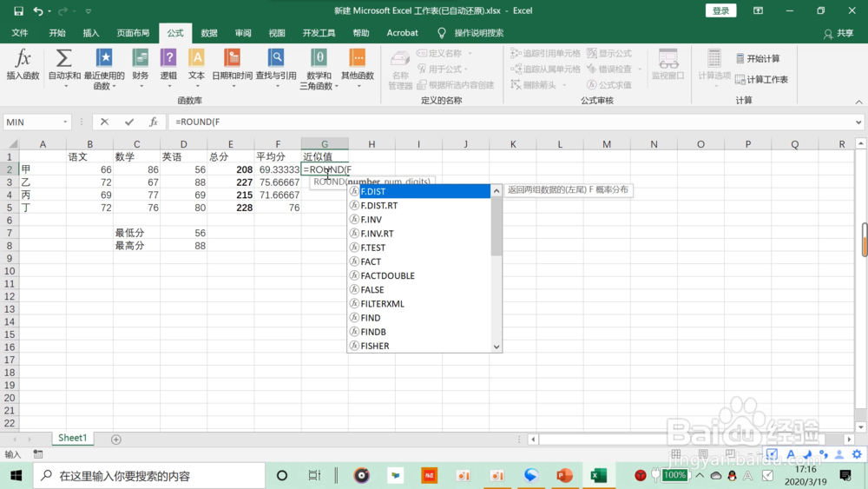Image resolution: width=868 pixels, height=489 pixels.
Task: Cancel the formula entry with the X
Action: pos(104,122)
